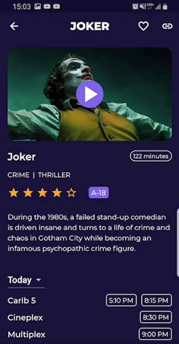Select the 8:15 PM Carib 5 showtime
This screenshot has height=344, width=179.
click(156, 300)
